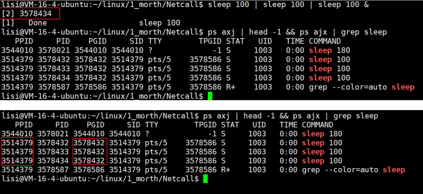Click the "sleep 100 | sleep 100 | sleep 100 &" command
423x194 pixels.
coord(288,5)
